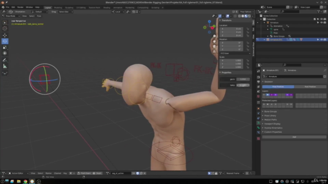Image resolution: width=328 pixels, height=184 pixels.
Task: Open Bone Constraints properties tab
Action: coord(258,132)
